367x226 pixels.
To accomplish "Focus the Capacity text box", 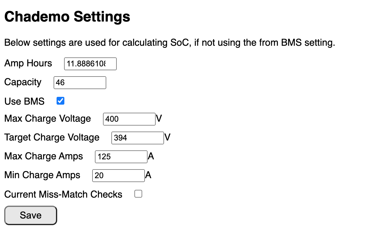I will tap(80, 83).
